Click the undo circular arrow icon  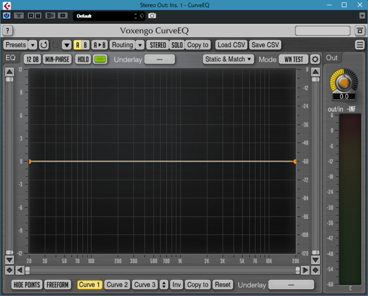pos(44,45)
